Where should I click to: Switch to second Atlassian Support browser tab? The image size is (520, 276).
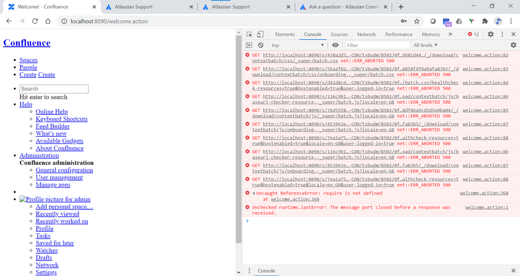246,7
